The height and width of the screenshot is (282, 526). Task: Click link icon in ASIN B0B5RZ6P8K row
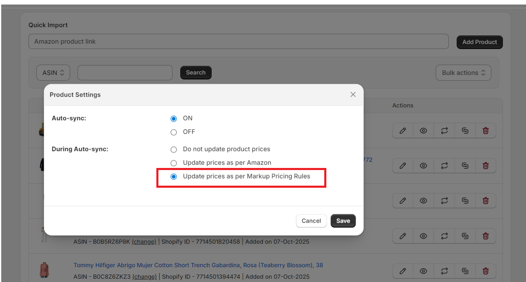[x=465, y=236]
